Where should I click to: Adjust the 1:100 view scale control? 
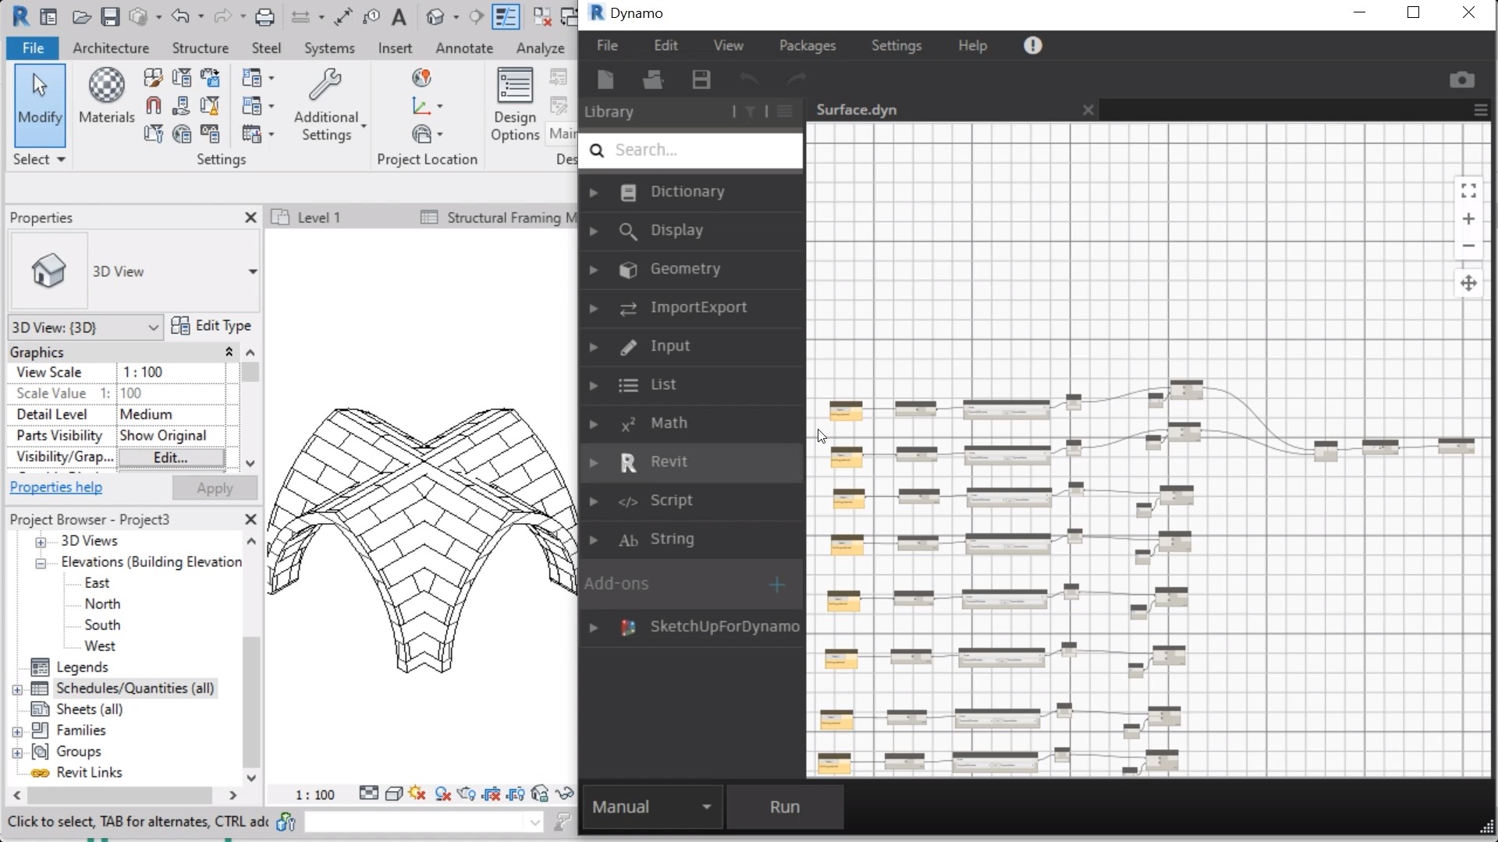[314, 794]
